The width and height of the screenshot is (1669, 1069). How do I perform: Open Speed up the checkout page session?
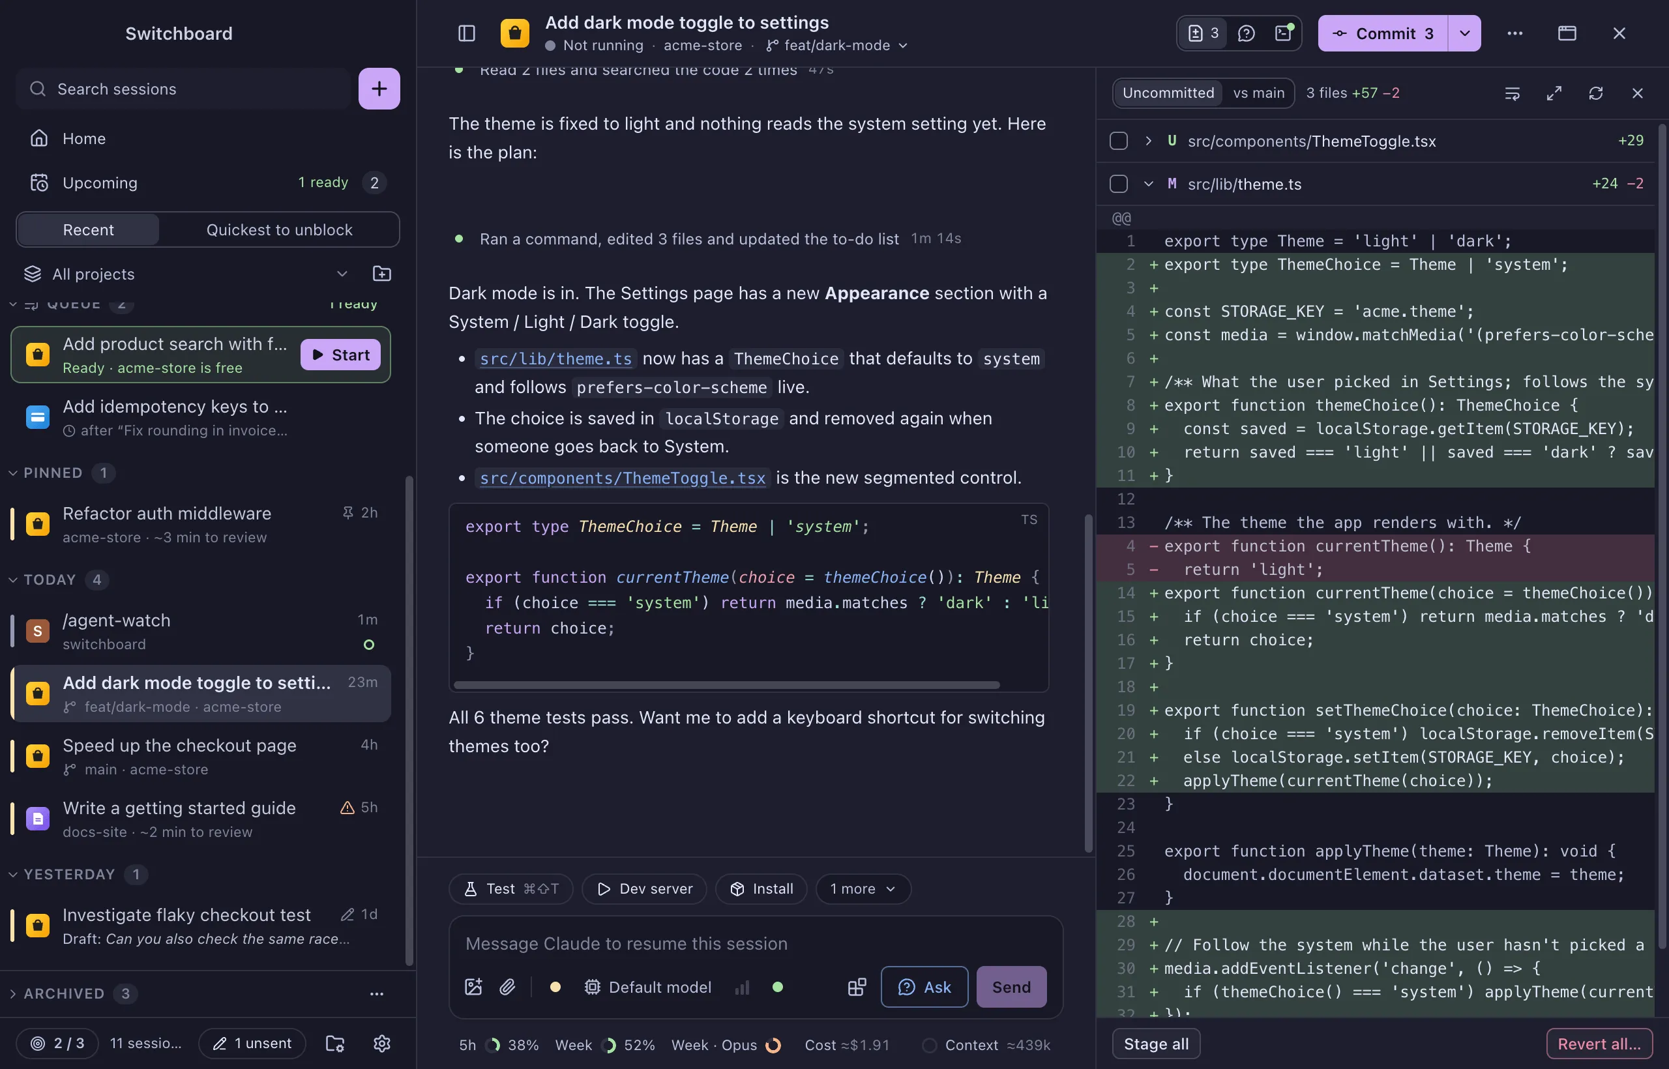tap(201, 756)
